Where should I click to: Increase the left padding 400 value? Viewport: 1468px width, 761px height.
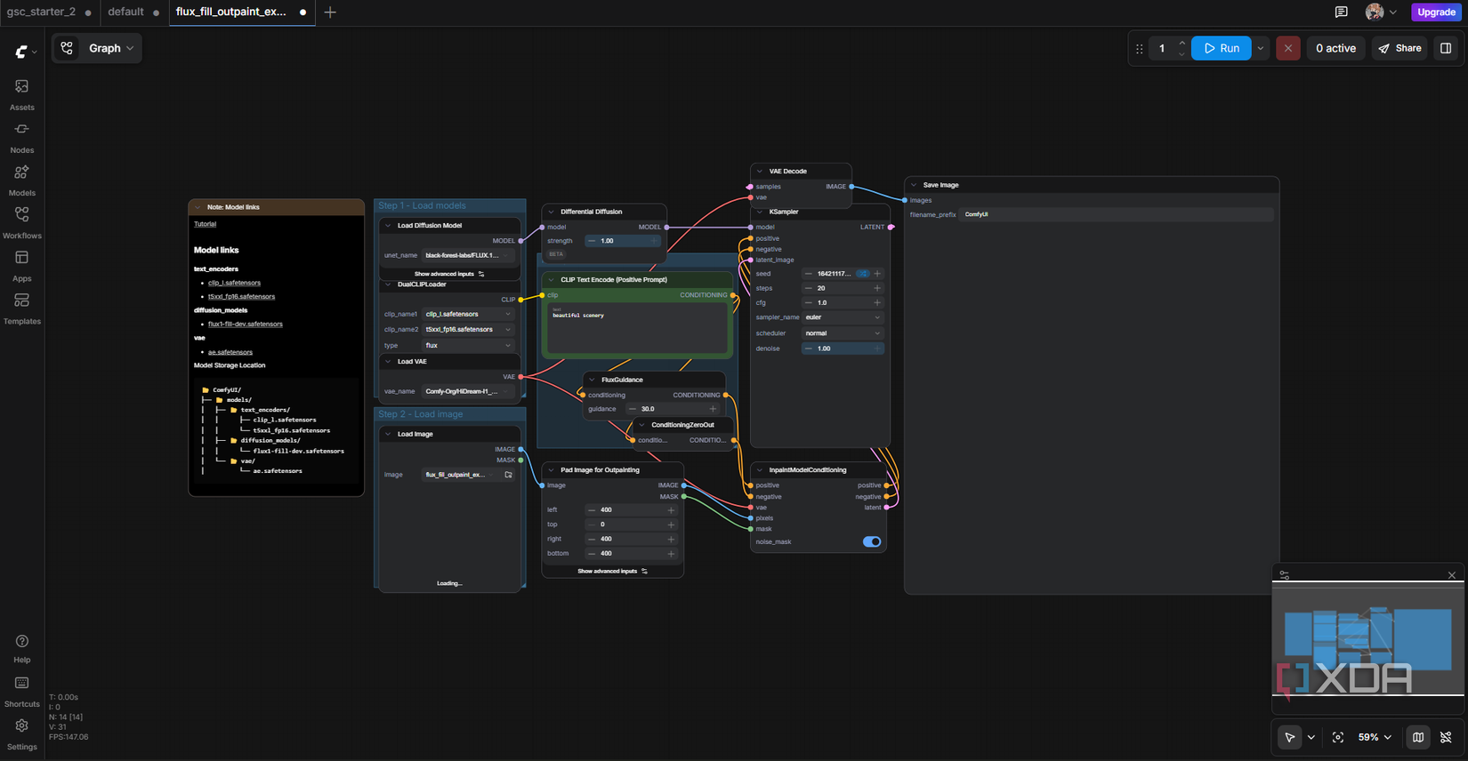point(671,510)
